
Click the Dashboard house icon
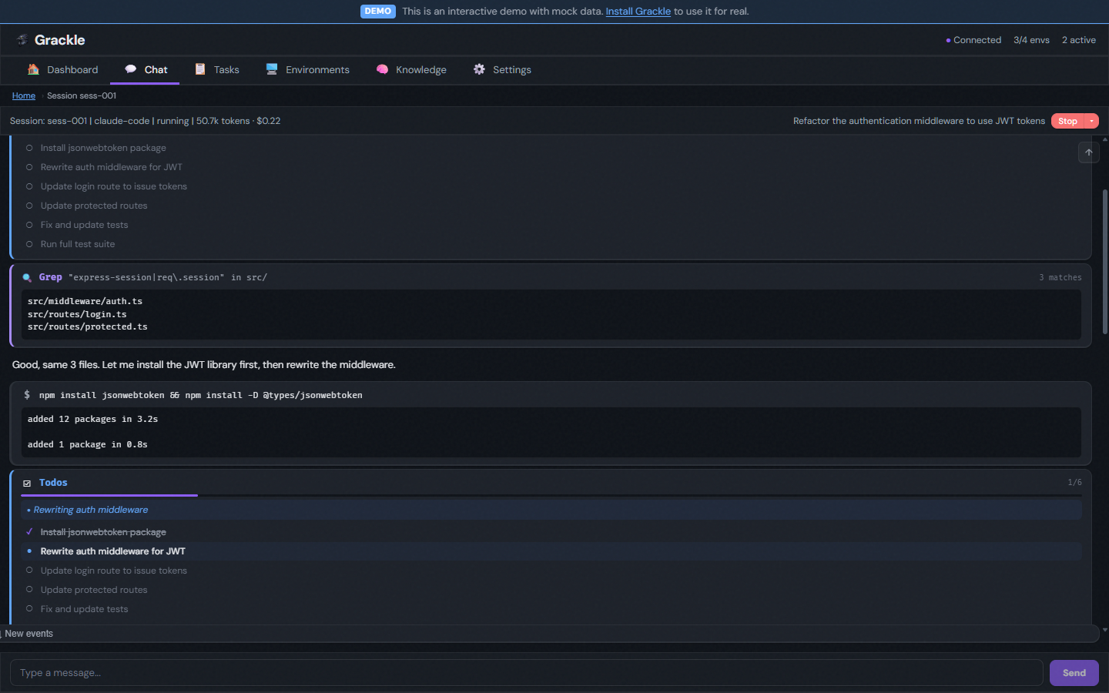tap(33, 69)
